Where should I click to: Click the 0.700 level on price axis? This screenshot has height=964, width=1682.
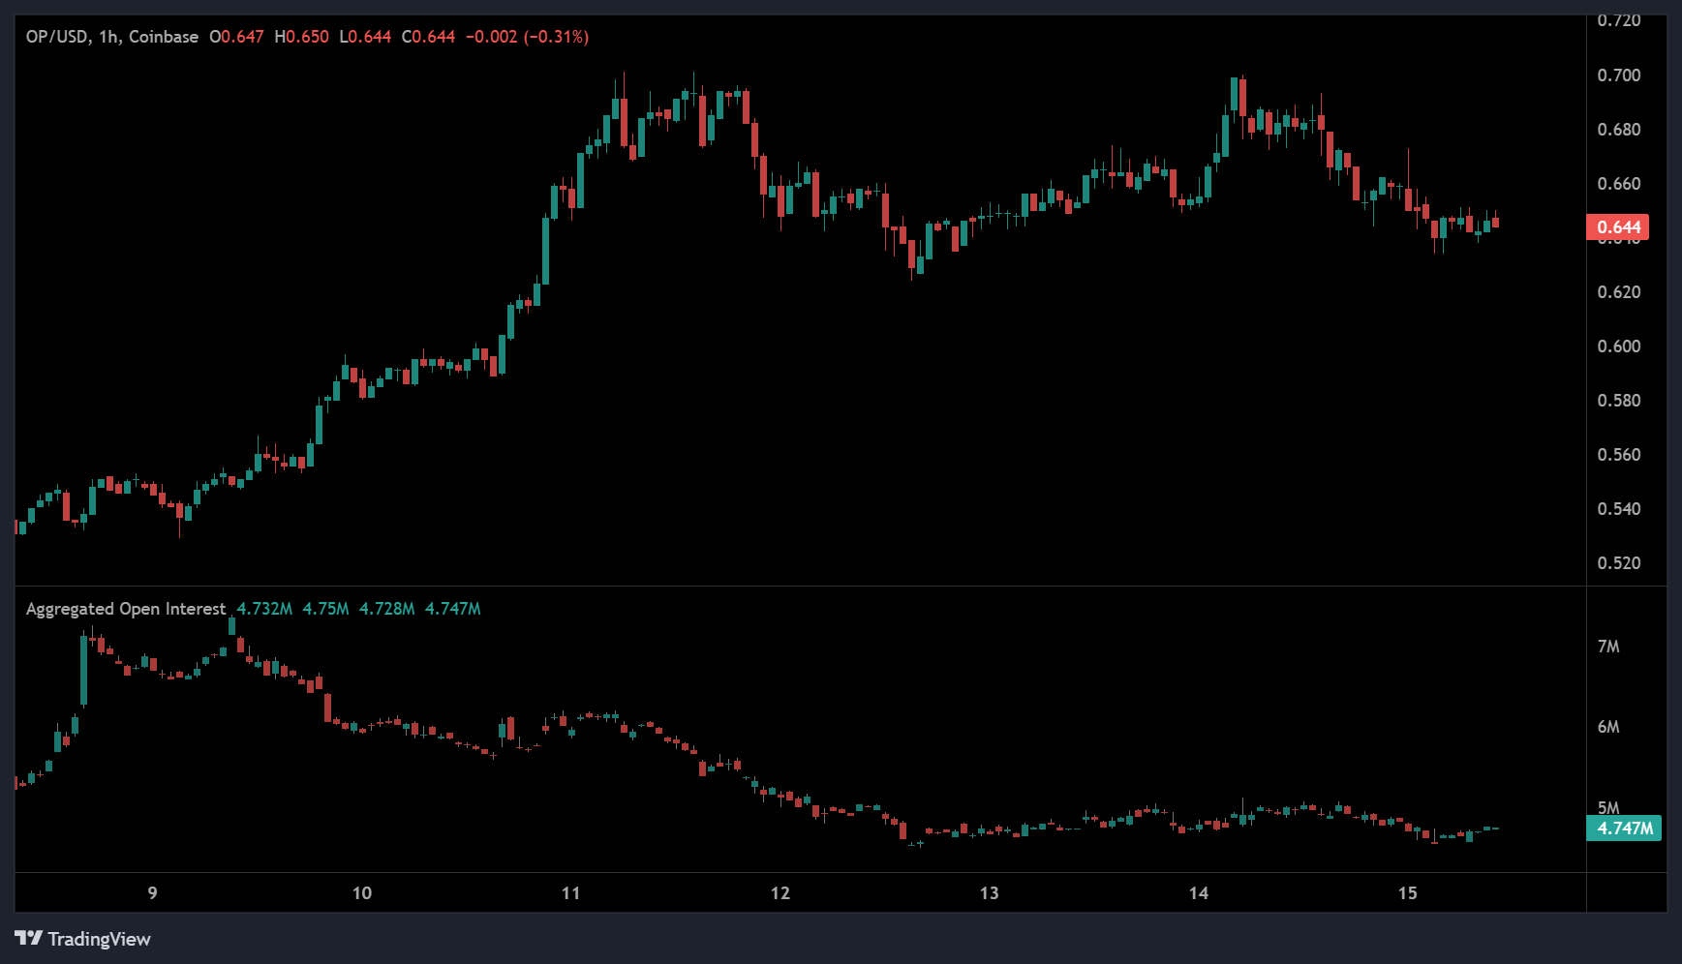click(x=1618, y=75)
